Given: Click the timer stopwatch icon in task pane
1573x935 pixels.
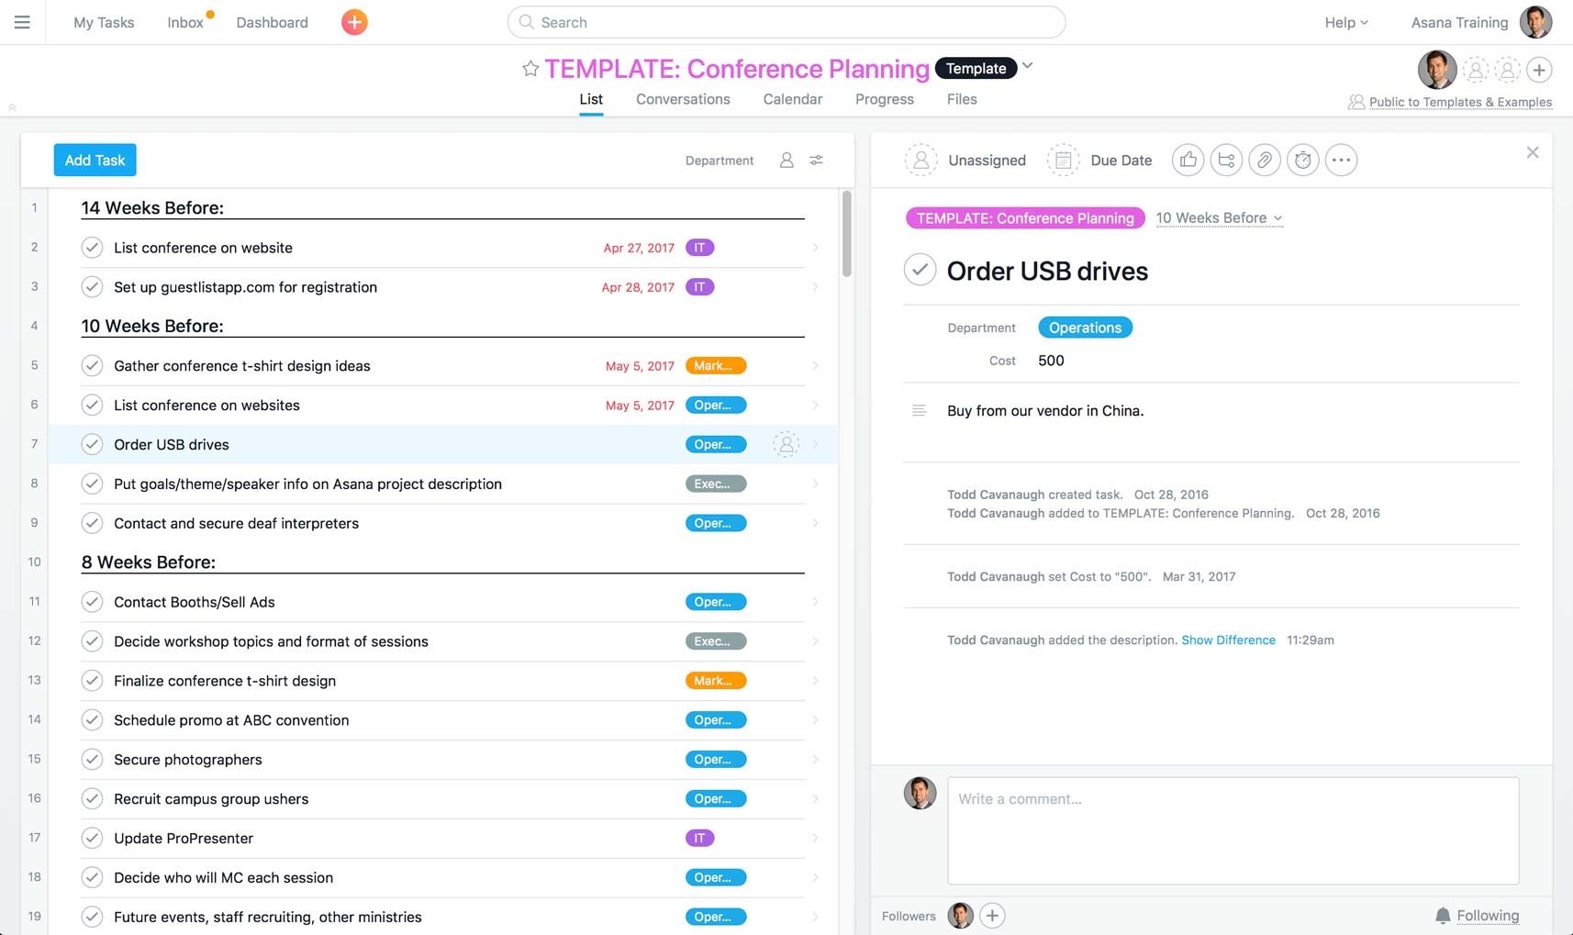Looking at the screenshot, I should tap(1302, 160).
